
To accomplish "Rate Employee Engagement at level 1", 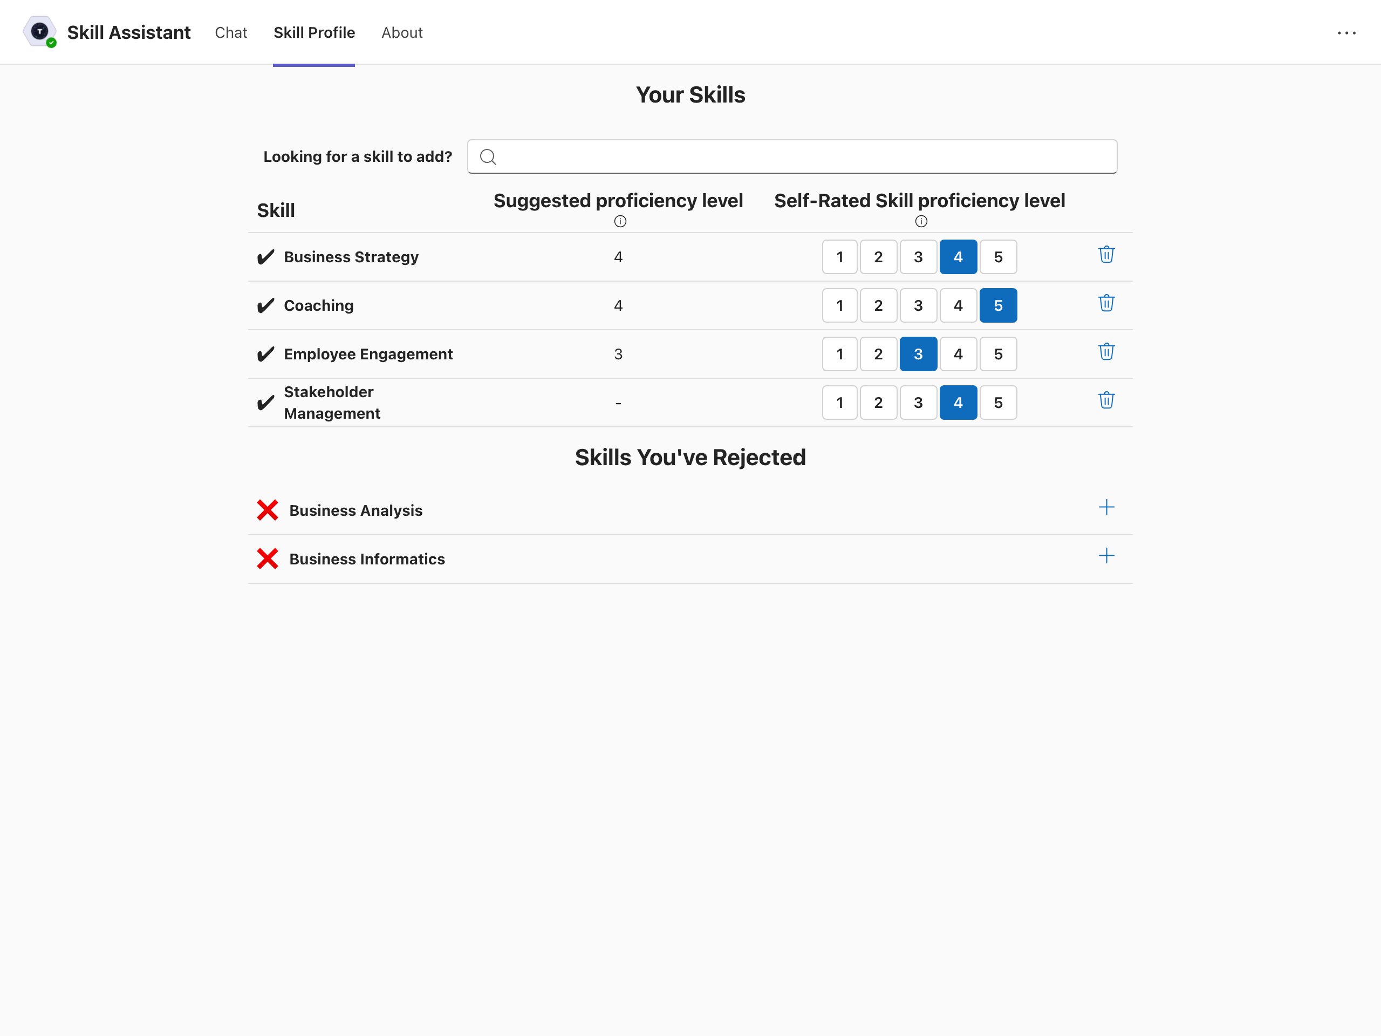I will (840, 354).
